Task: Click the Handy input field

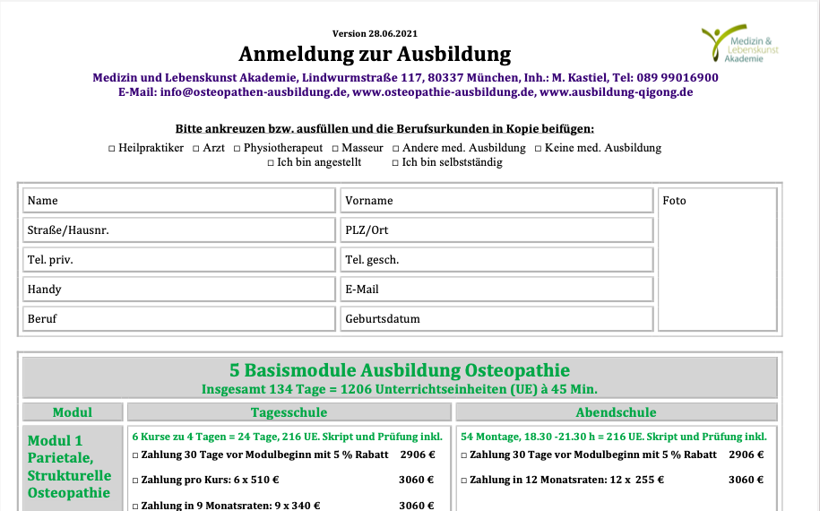Action: [179, 290]
